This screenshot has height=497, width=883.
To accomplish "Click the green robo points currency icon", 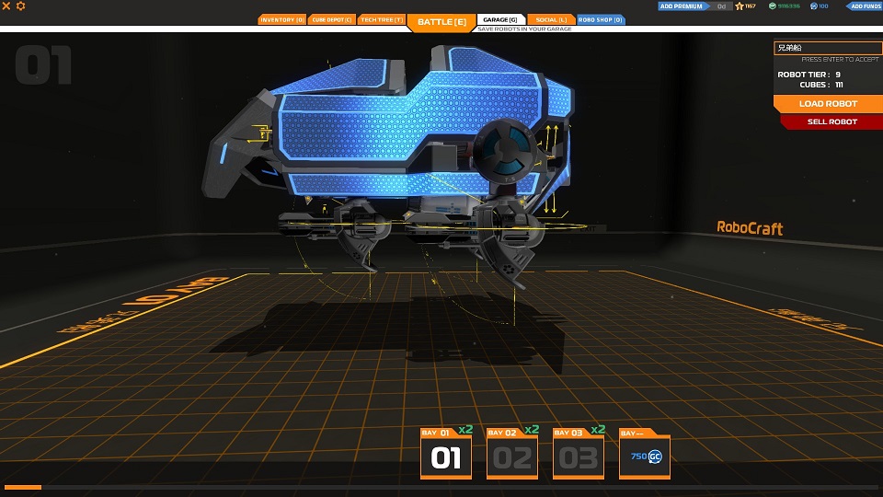I will pyautogui.click(x=772, y=6).
